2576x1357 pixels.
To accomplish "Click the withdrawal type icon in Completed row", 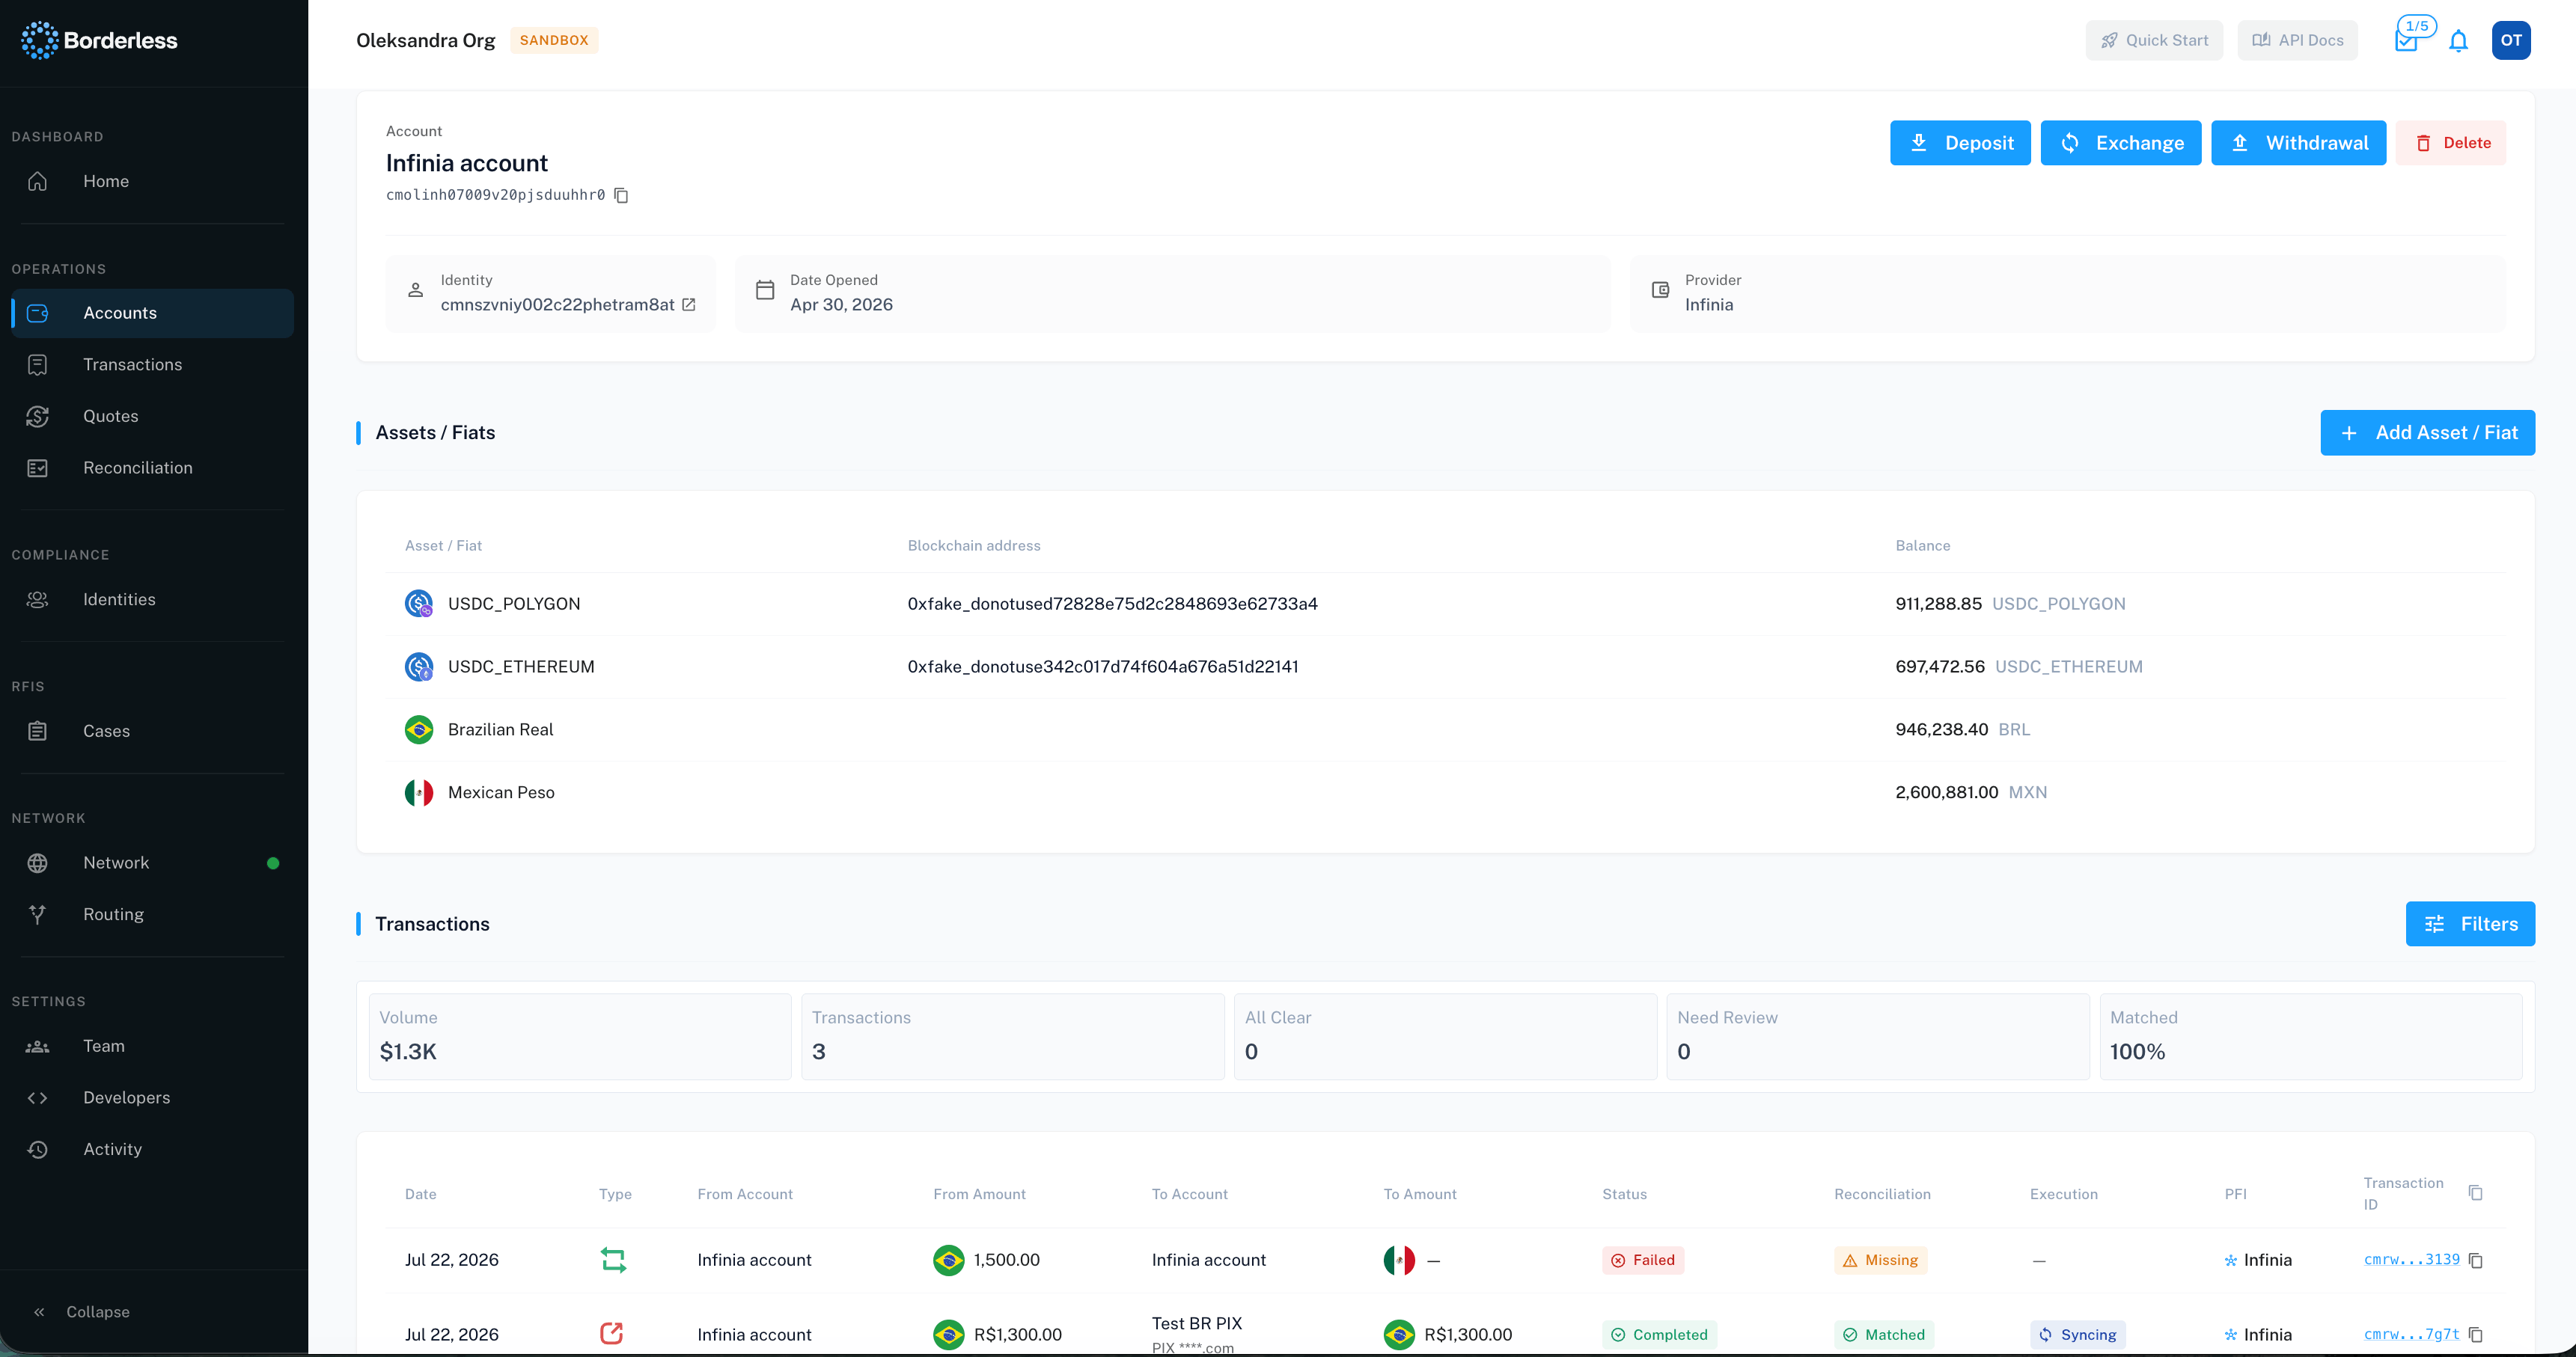I will [612, 1333].
